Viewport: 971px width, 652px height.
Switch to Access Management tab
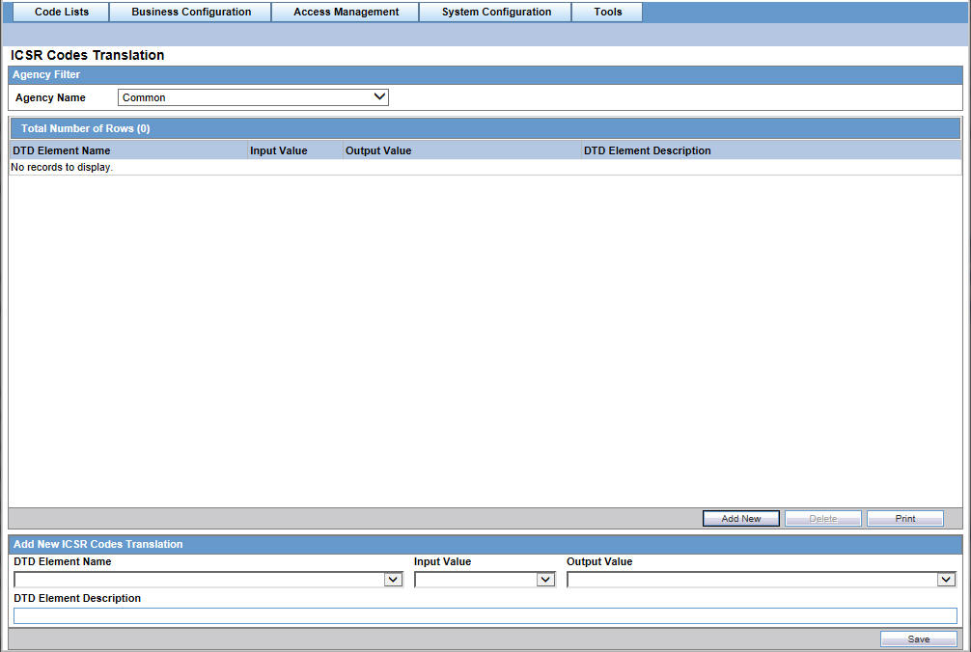pyautogui.click(x=346, y=12)
